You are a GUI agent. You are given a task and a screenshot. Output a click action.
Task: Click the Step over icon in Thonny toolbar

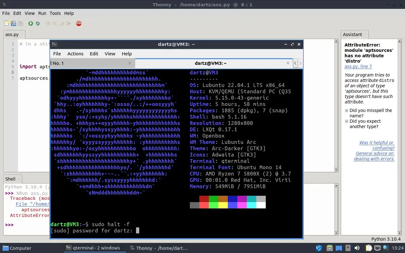(x=48, y=23)
